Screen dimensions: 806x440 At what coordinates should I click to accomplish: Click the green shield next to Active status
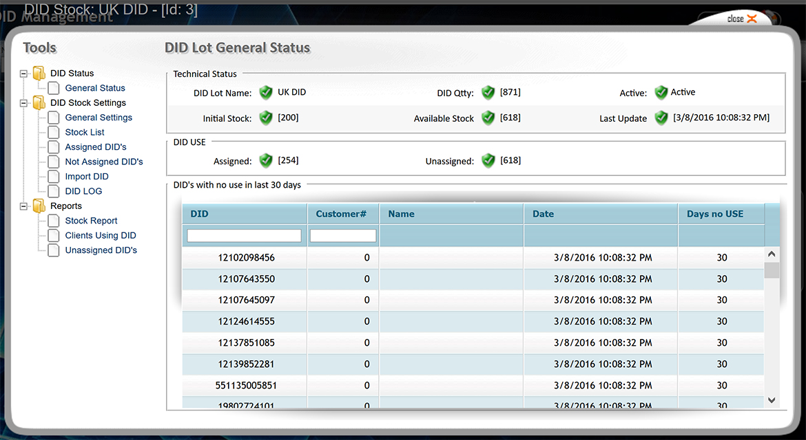pyautogui.click(x=661, y=93)
